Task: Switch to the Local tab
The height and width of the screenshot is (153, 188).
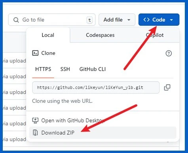Action: click(x=48, y=35)
